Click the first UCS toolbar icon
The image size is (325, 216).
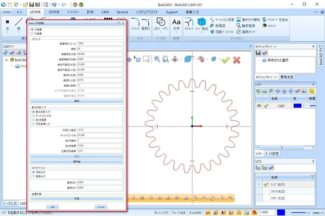pos(258,168)
